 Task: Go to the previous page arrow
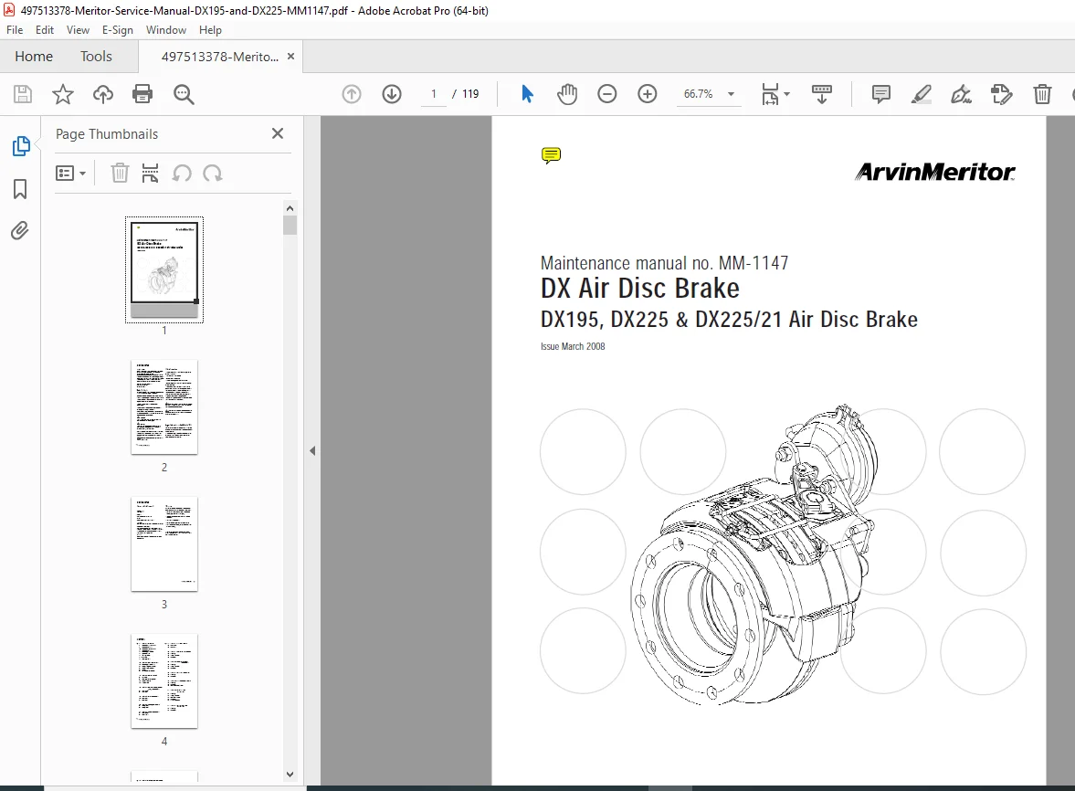point(352,94)
